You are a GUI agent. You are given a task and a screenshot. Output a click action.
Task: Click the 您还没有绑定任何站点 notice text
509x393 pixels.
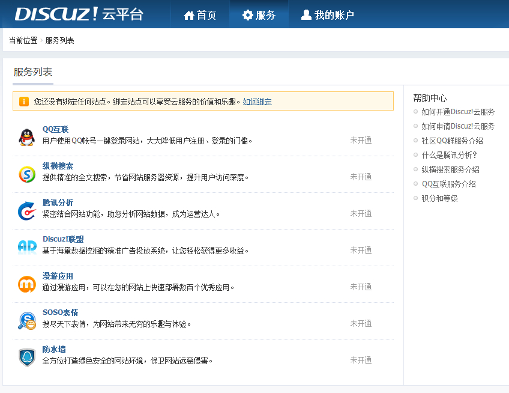click(x=137, y=102)
